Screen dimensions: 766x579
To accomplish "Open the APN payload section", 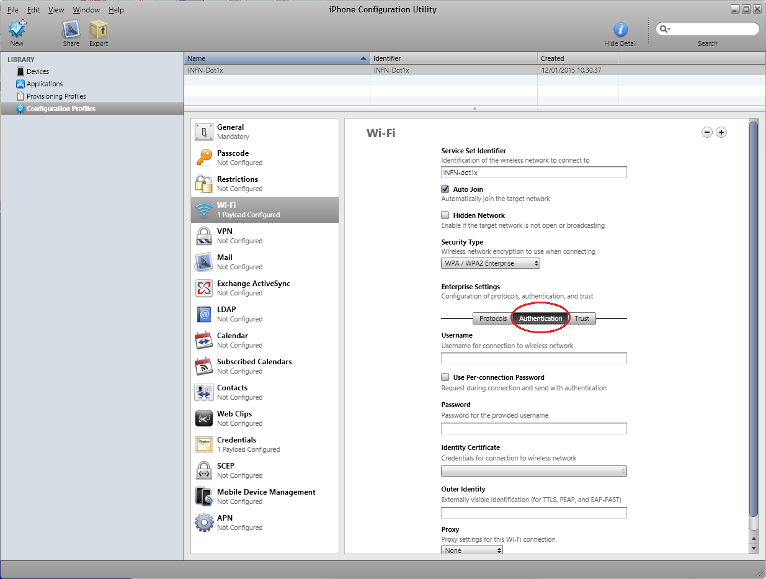I will tap(265, 523).
